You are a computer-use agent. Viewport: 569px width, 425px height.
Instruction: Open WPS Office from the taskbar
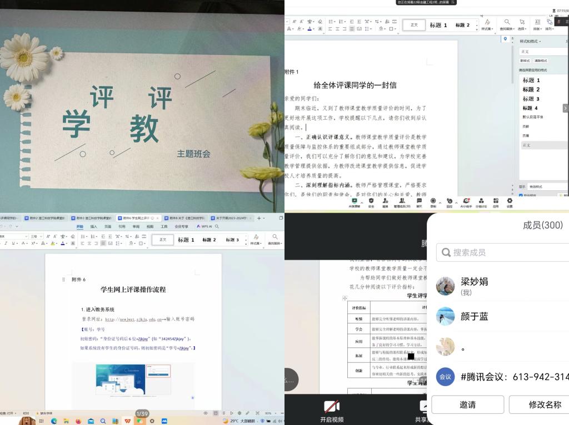point(127,421)
